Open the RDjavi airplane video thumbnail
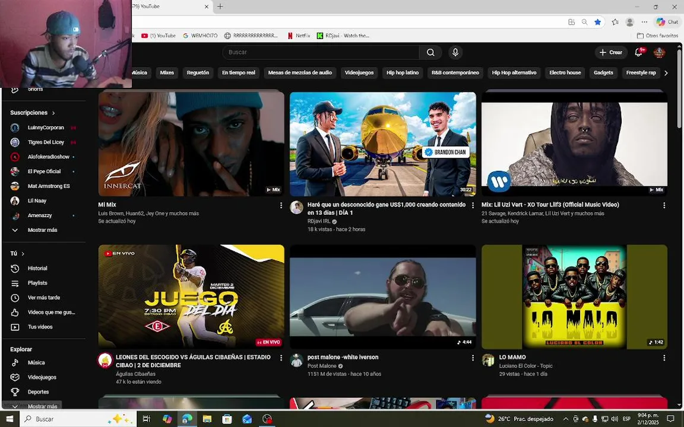Screen dimensions: 684x427 (383, 144)
